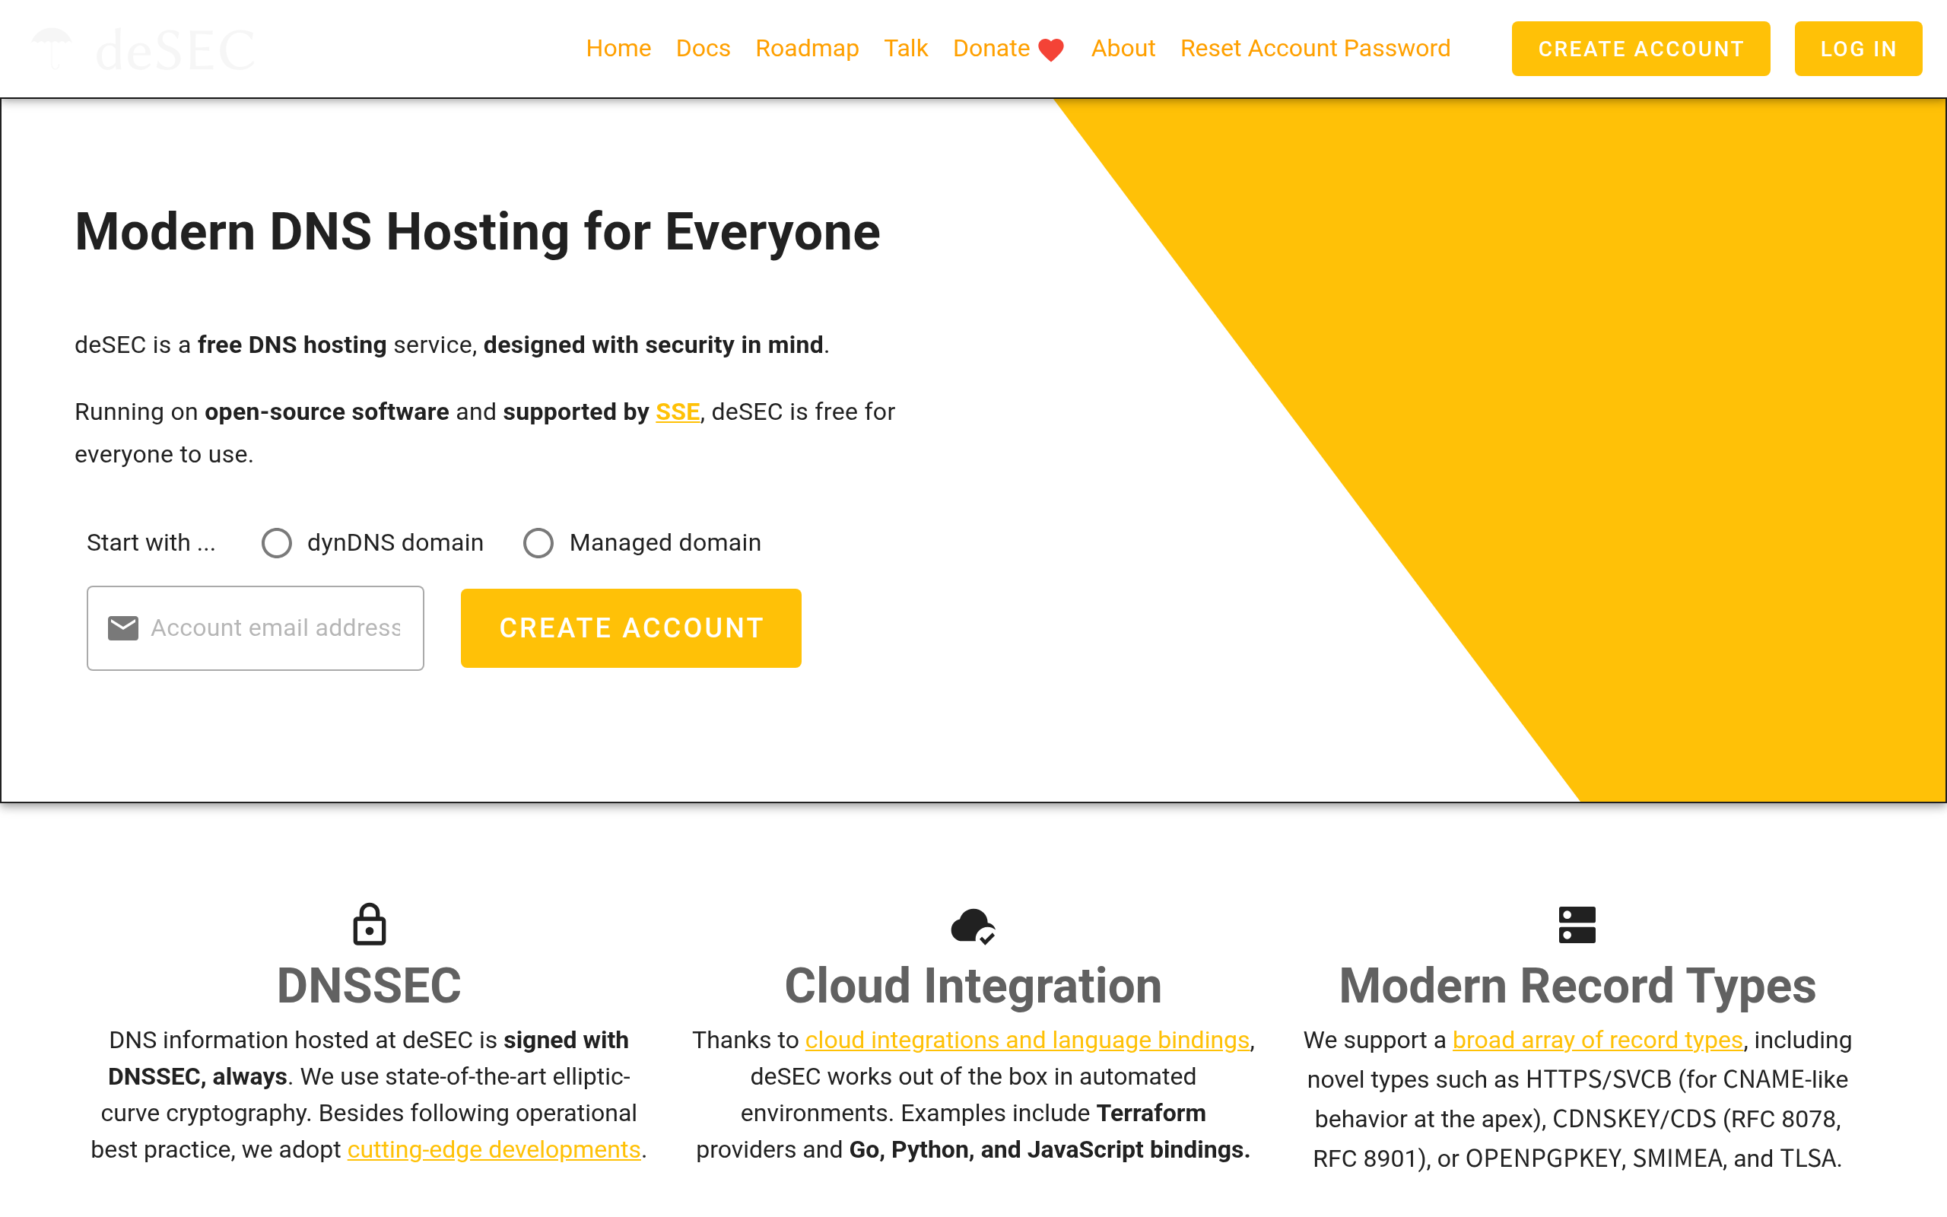The width and height of the screenshot is (1947, 1217).
Task: Click the red heart Donate icon
Action: click(x=1051, y=50)
